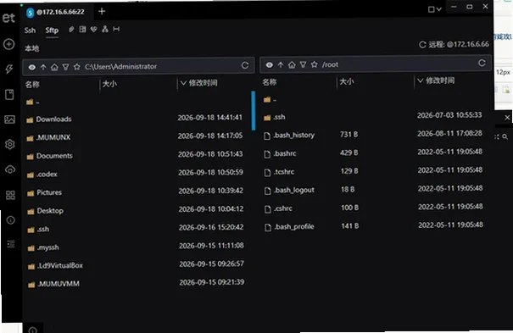Screen dimensions: 513x333
Task: Open the about info circle icon in the sidebar
Action: pos(10,220)
